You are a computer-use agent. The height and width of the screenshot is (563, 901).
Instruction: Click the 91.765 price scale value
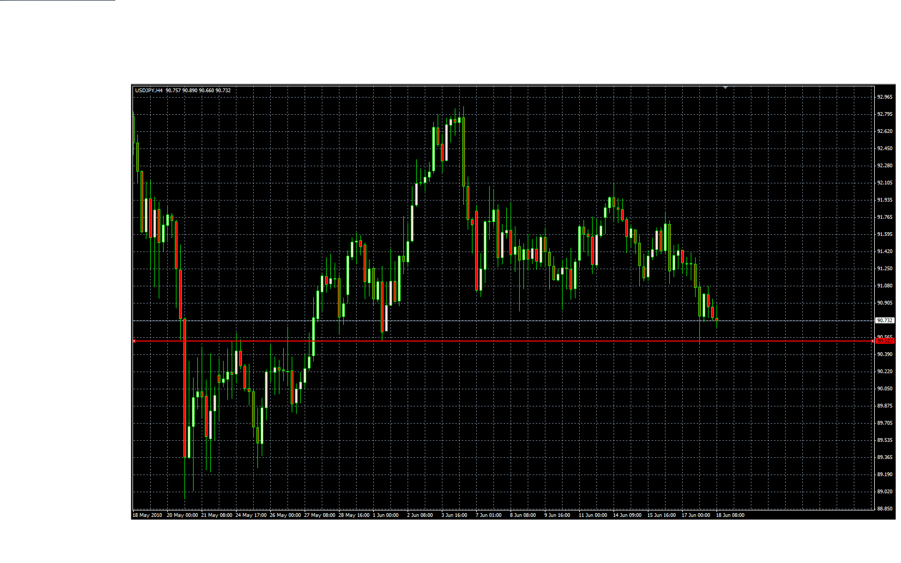pos(885,217)
